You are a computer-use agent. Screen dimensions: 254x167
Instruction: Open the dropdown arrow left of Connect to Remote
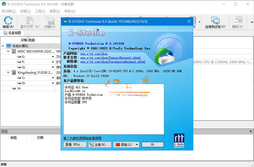199,22
